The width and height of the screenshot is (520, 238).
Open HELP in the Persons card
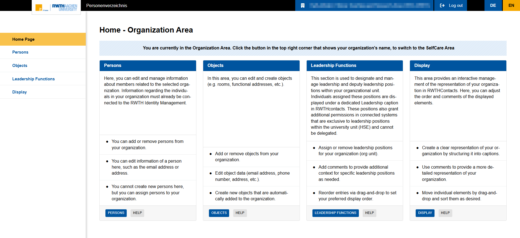click(x=137, y=213)
